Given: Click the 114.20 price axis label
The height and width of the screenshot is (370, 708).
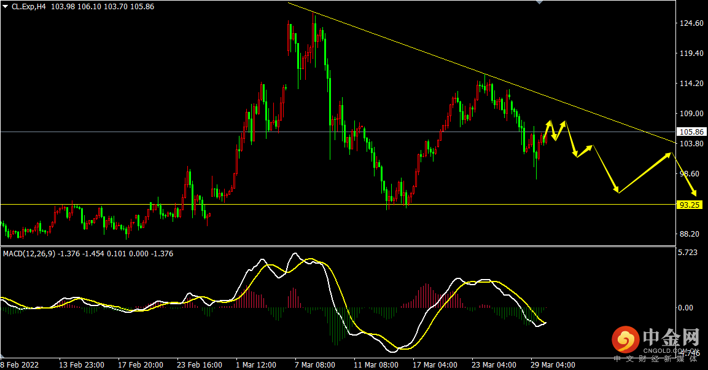Looking at the screenshot, I should (x=691, y=83).
